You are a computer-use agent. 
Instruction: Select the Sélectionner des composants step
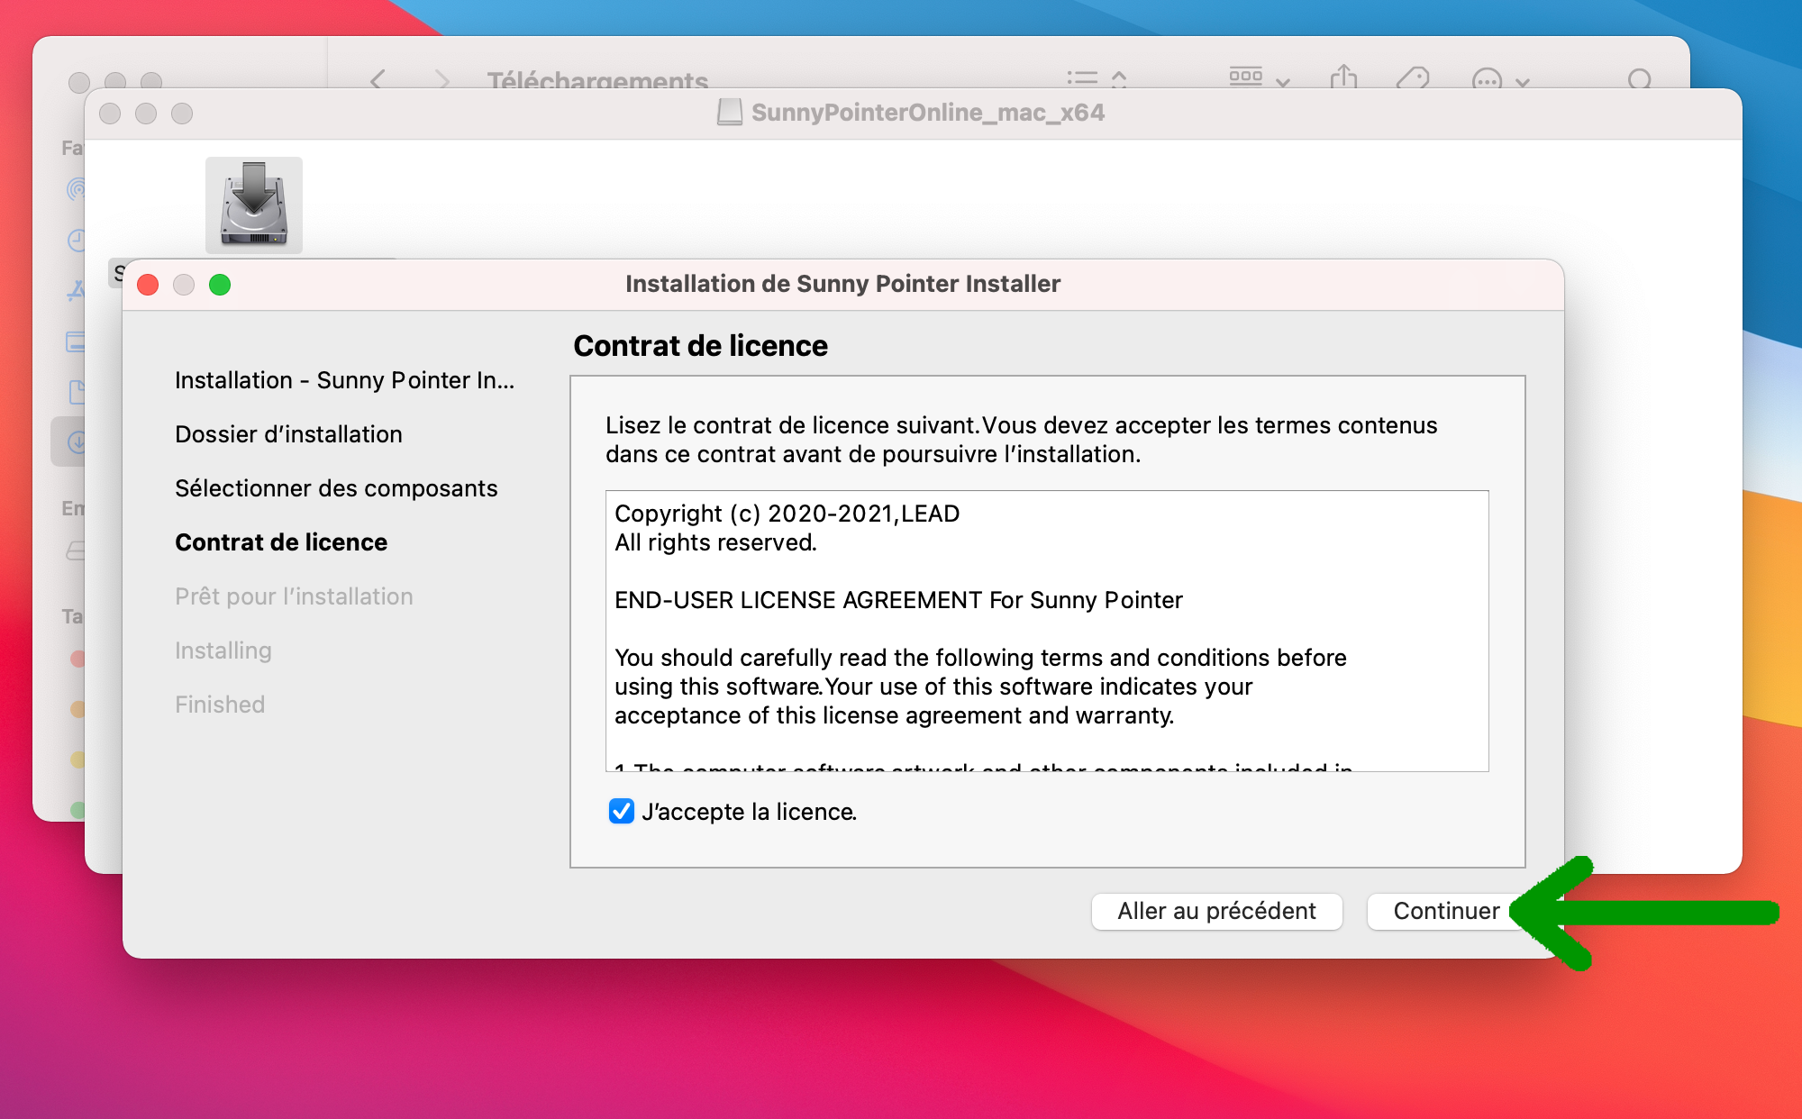point(336,488)
